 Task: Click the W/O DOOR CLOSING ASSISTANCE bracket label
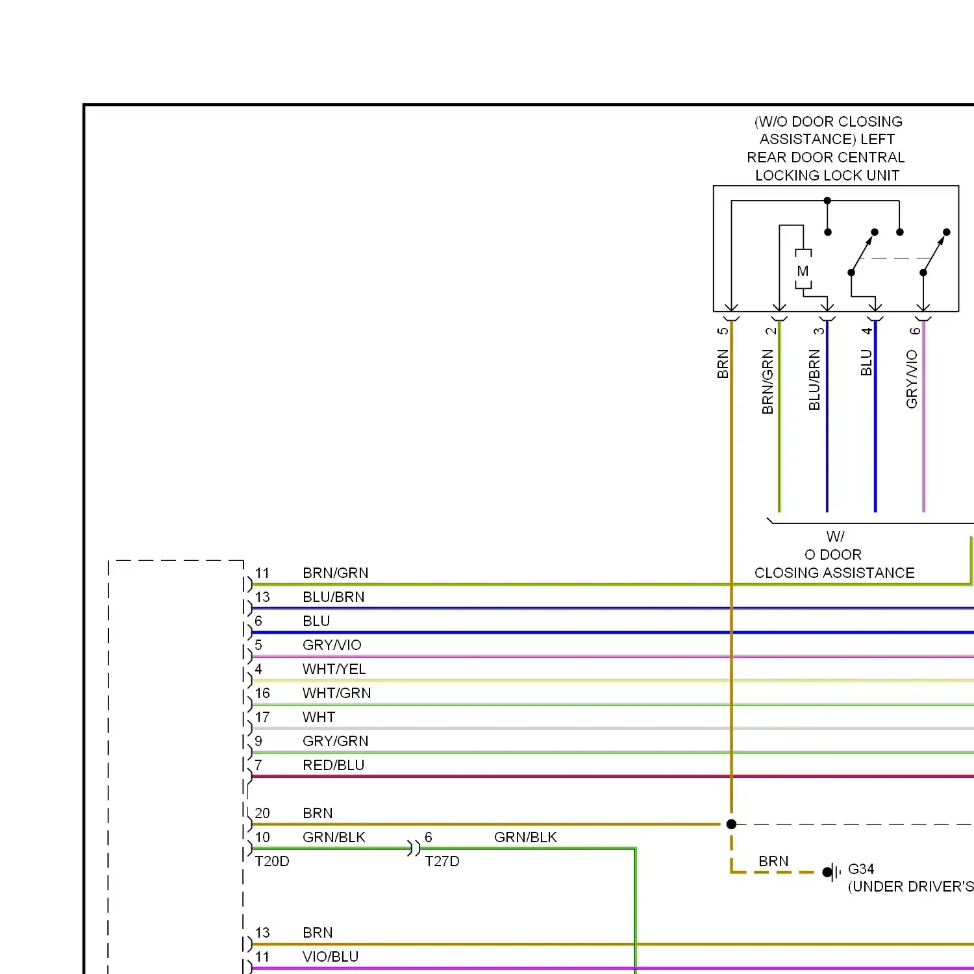834,555
